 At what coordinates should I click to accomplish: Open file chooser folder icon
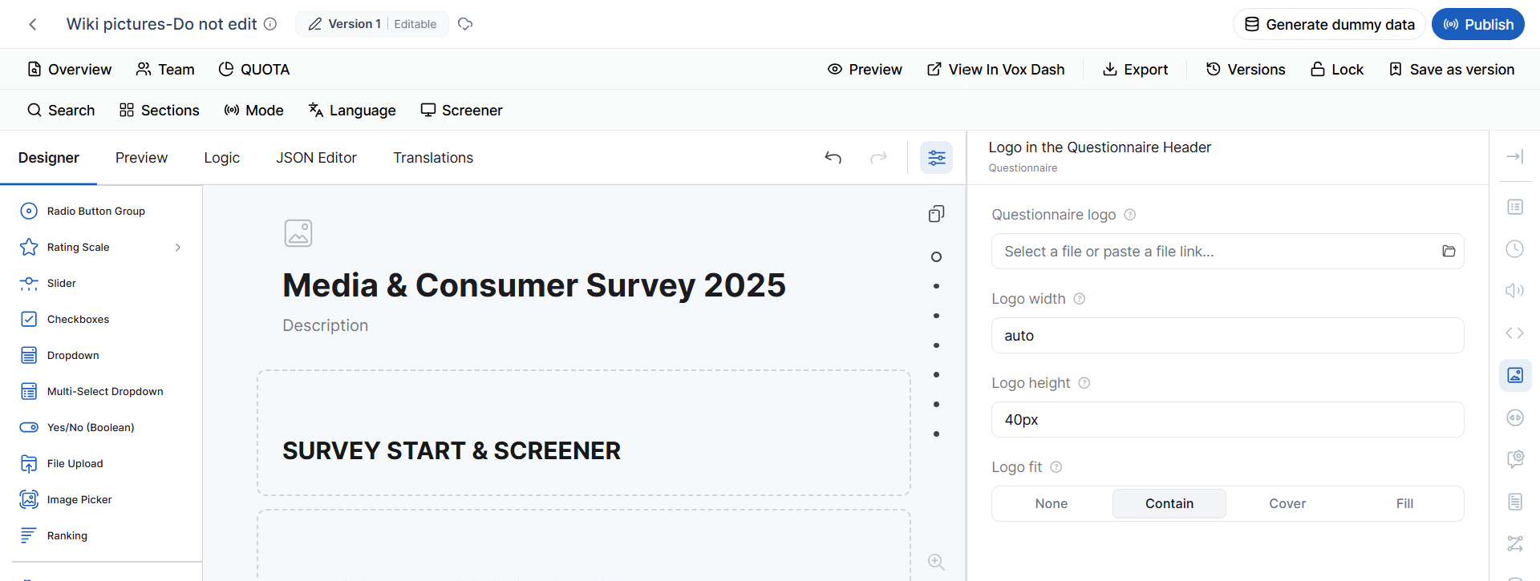(x=1449, y=252)
